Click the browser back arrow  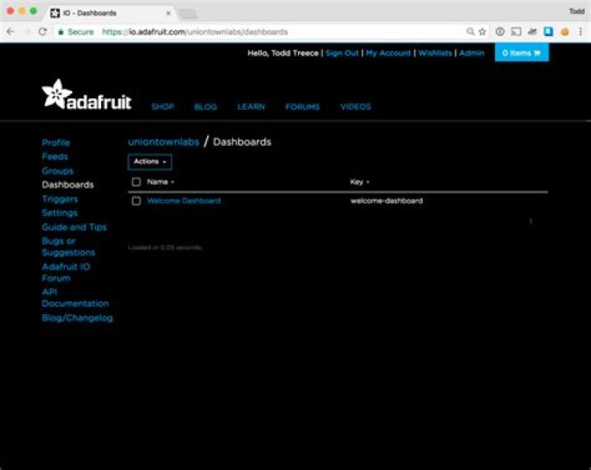[10, 31]
